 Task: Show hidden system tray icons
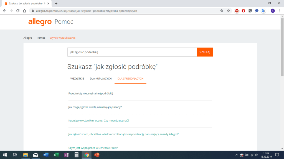point(237,155)
